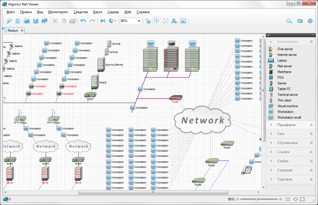Viewport: 318px width, 205px height.
Task: Click the horizontal scrollbar of the map
Action: (153, 192)
